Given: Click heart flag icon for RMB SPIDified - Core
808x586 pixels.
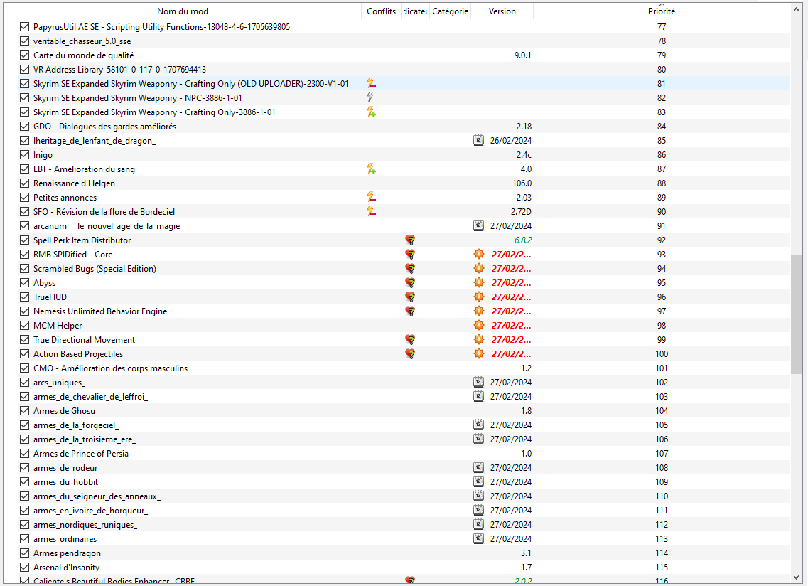Looking at the screenshot, I should click(x=410, y=255).
